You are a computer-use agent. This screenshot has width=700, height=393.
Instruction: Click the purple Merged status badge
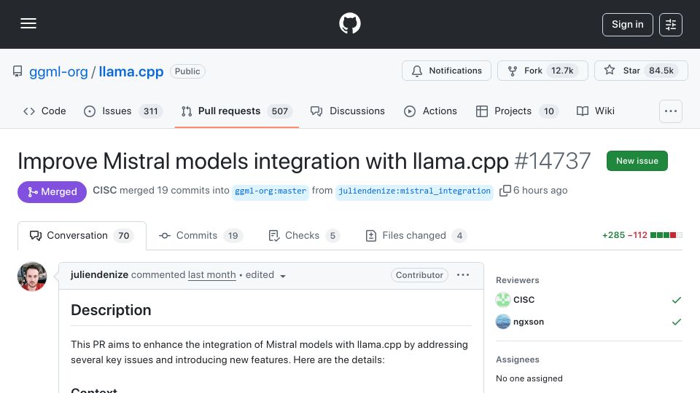click(52, 192)
